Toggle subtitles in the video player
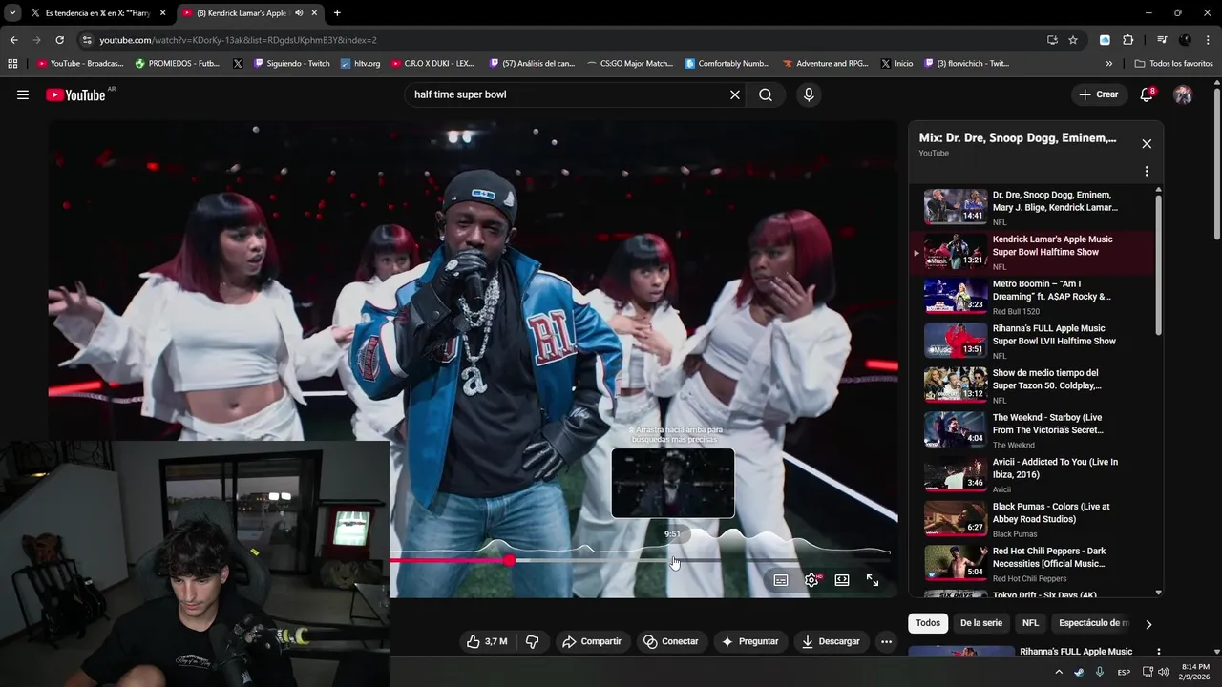 pos(781,580)
